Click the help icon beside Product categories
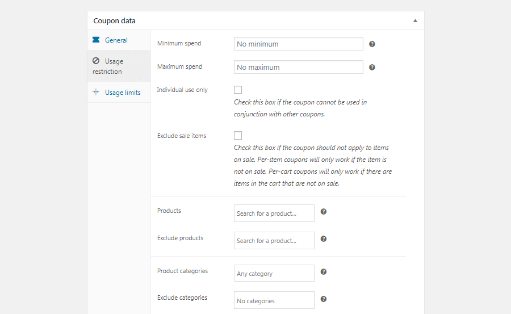The width and height of the screenshot is (511, 314). coord(324,271)
